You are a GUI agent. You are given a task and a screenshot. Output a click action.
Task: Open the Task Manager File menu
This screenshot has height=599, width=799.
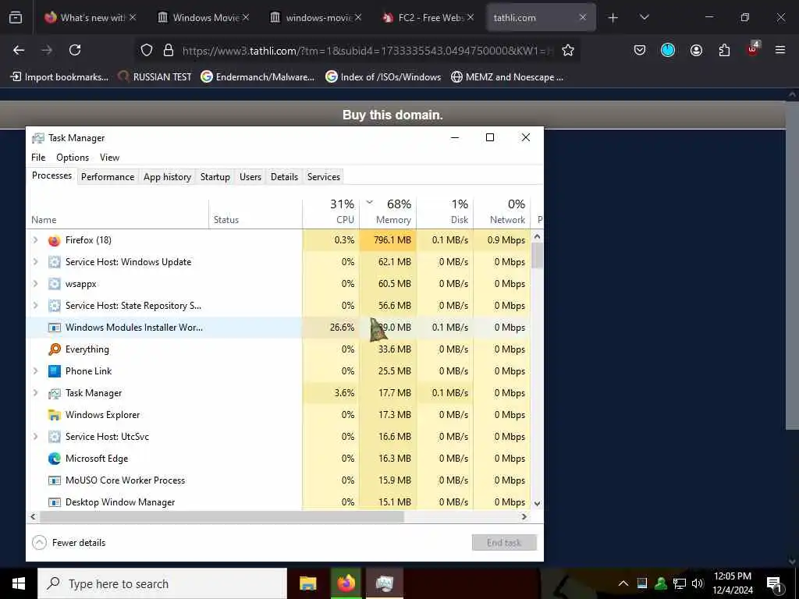tap(38, 158)
